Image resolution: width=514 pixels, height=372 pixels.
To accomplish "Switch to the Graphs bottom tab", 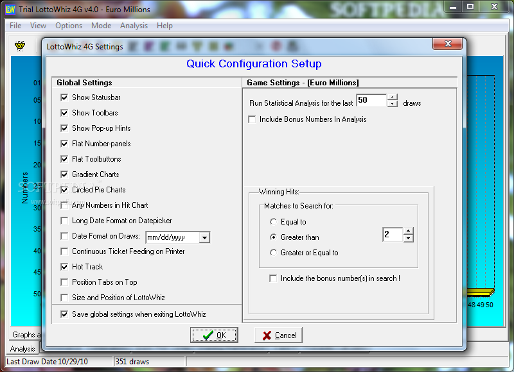I will [x=26, y=335].
